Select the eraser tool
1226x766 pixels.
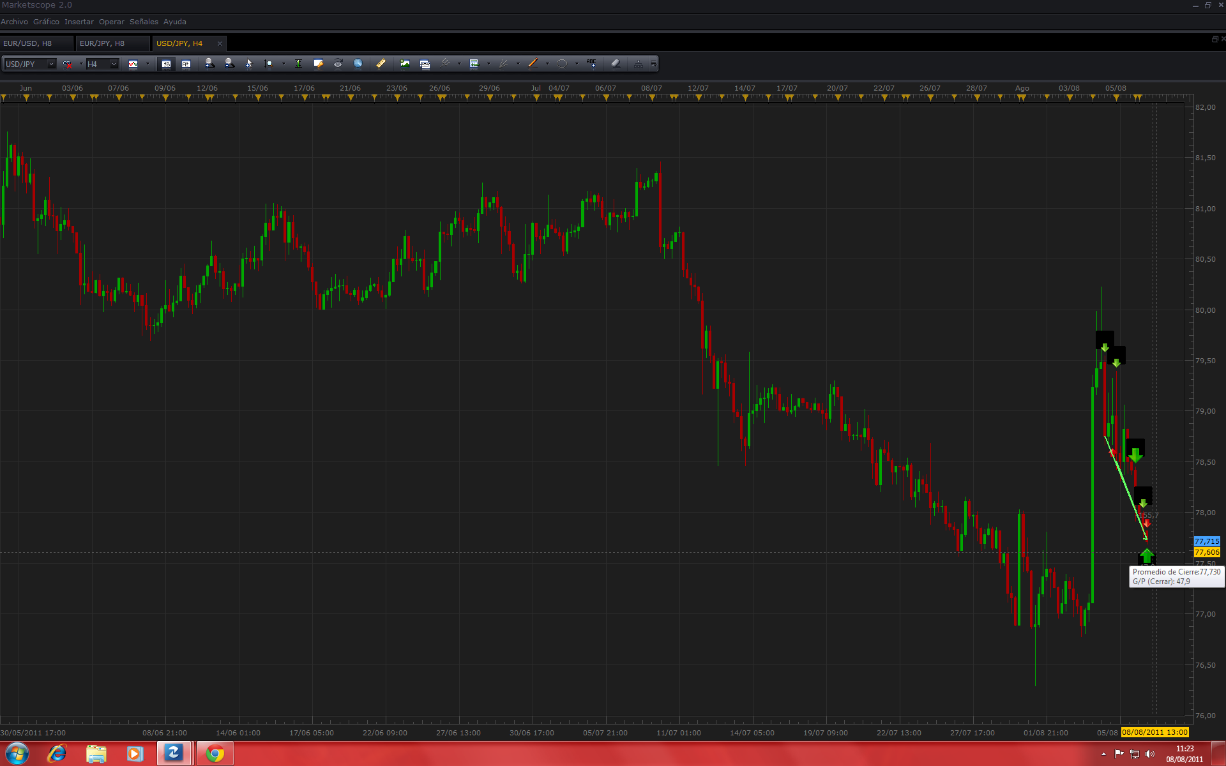point(616,63)
